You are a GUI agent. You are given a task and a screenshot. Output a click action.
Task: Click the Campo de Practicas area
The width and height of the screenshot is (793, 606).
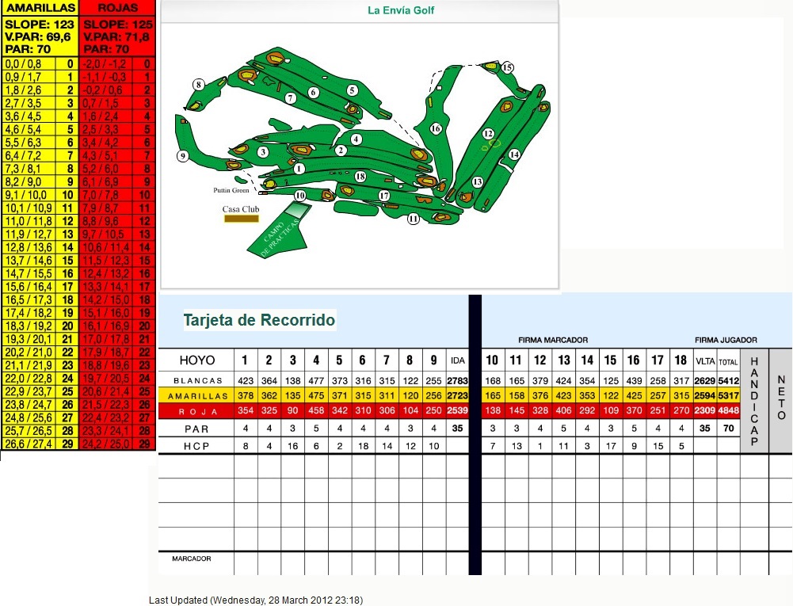pyautogui.click(x=279, y=231)
